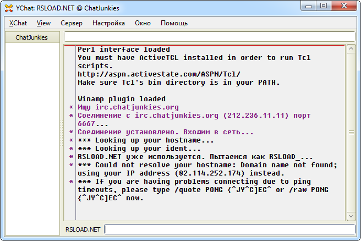Screen dimensions: 361x241
Task: Open the aspn.activestate.com Tcl link
Action: click(x=158, y=74)
